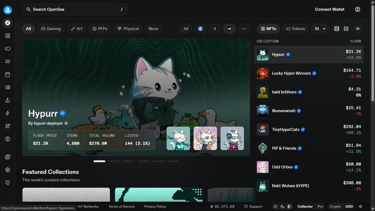Go to second carousel slide indicator

(x=114, y=161)
